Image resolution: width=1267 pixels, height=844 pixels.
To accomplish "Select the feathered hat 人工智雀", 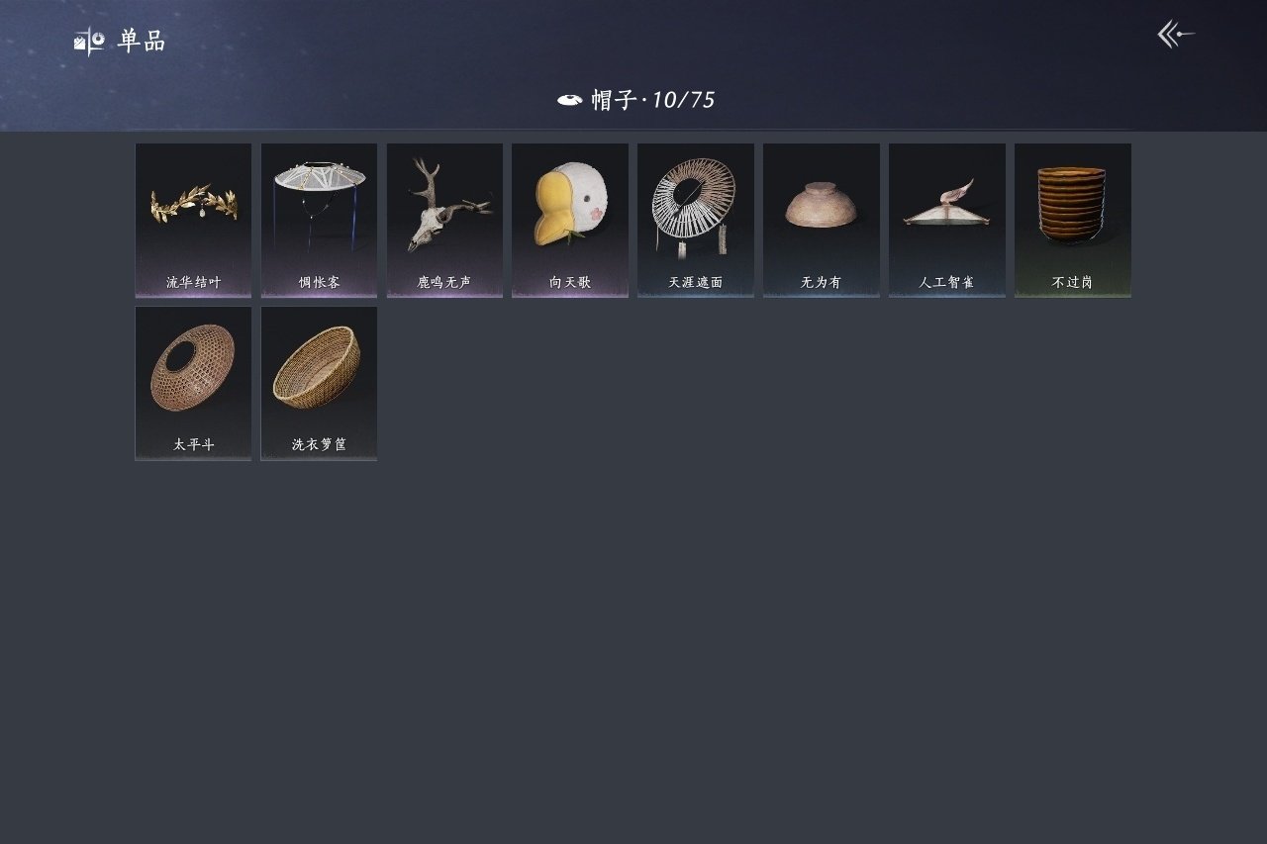I will point(947,221).
